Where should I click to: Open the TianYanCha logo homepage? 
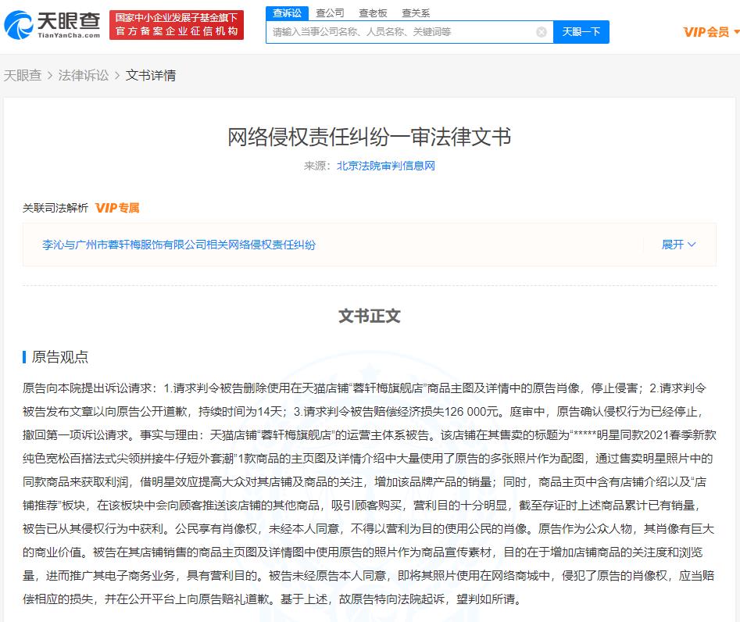tap(52, 24)
